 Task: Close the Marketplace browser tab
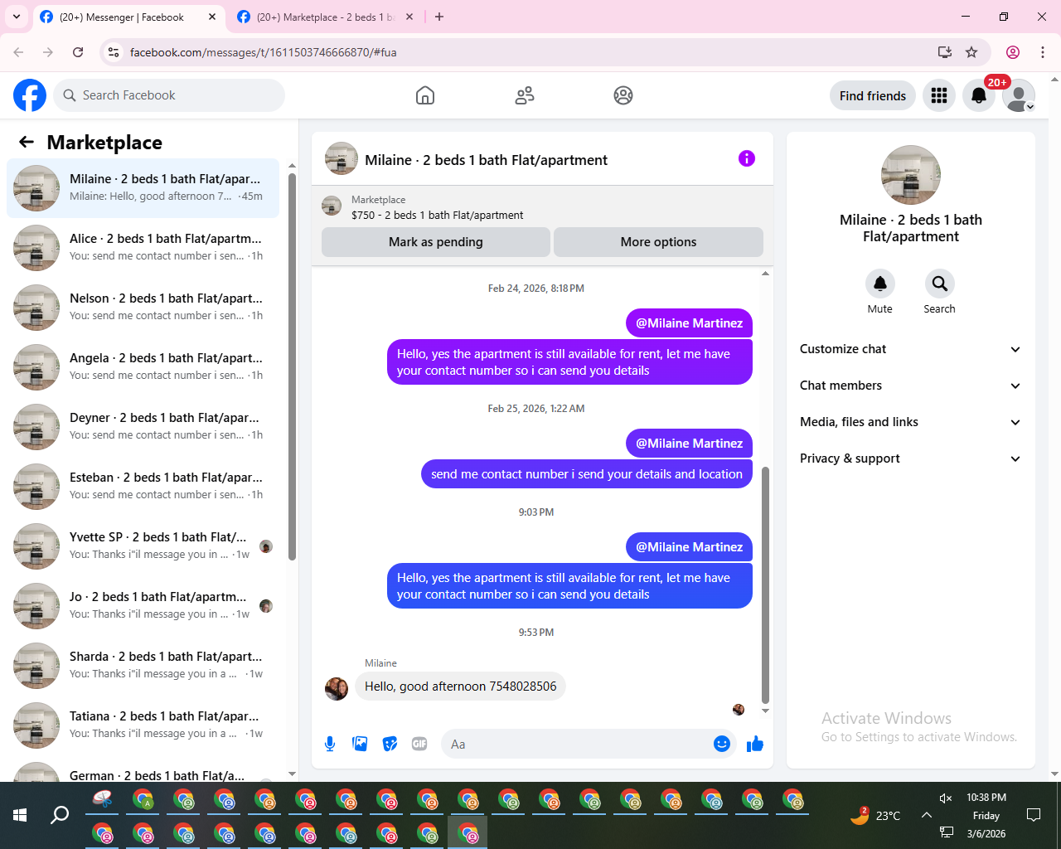[409, 17]
